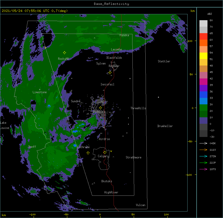Click the yellow V marker northwest of RockyMH
Image resolution: width=223 pixels, height=218 pixels.
click(x=45, y=48)
